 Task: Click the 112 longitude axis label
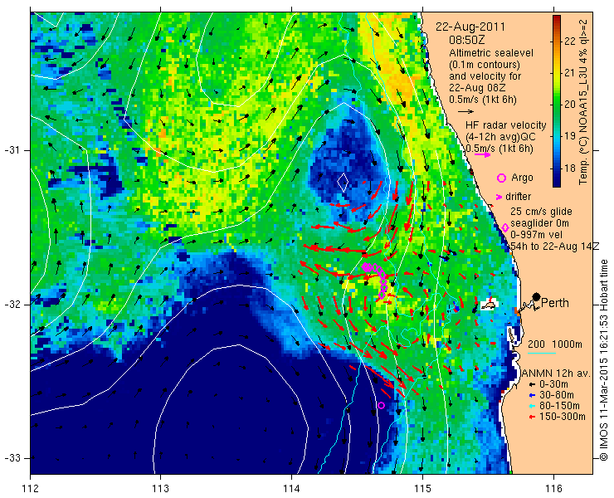[30, 488]
